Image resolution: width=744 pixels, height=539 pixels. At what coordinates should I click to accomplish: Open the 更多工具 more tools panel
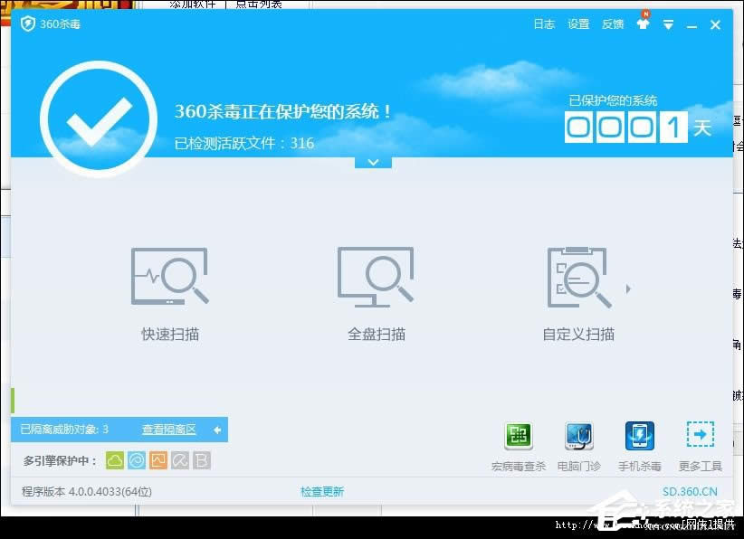(700, 435)
